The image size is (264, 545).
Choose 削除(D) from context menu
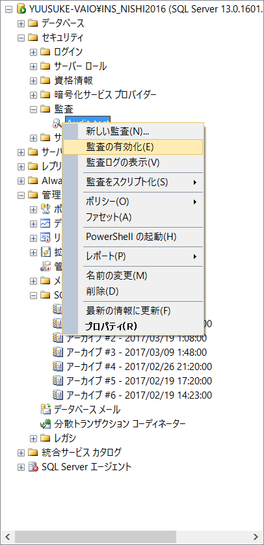[133, 291]
